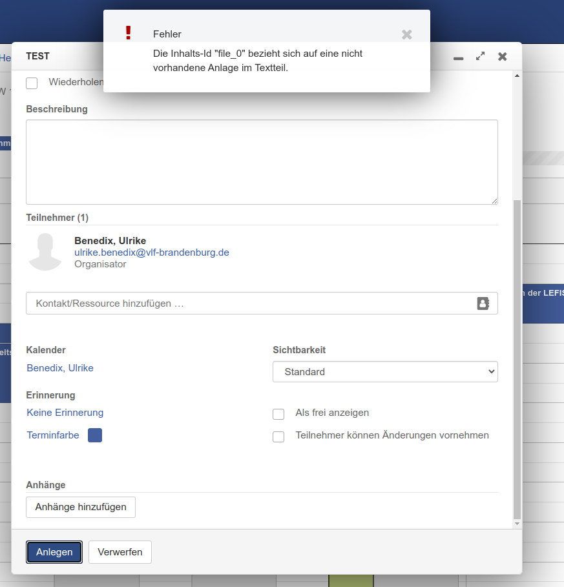Open the Benedix, Ulrike calendar selector

click(60, 368)
